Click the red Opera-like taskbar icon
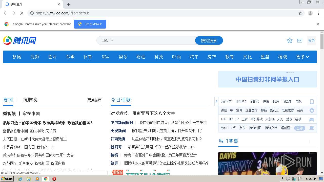The image size is (324, 182). point(54,179)
